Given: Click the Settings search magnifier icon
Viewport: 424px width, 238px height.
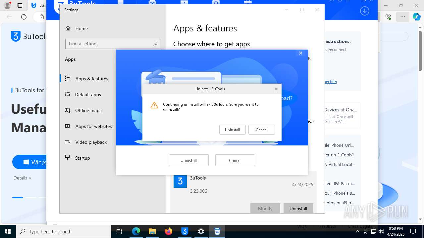Looking at the screenshot, I should [155, 44].
